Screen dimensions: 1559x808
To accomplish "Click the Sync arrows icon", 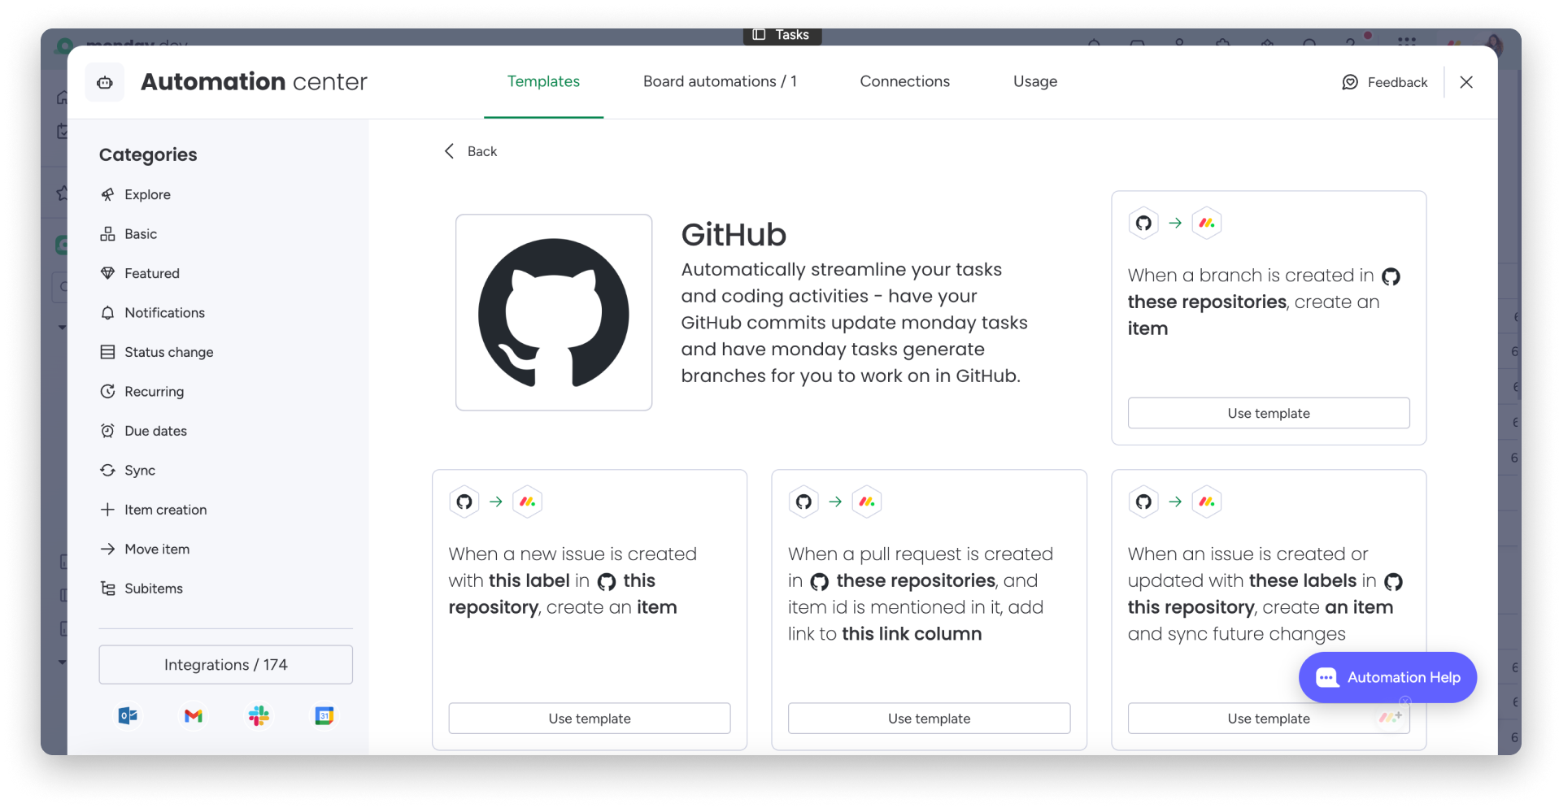I will tap(107, 471).
